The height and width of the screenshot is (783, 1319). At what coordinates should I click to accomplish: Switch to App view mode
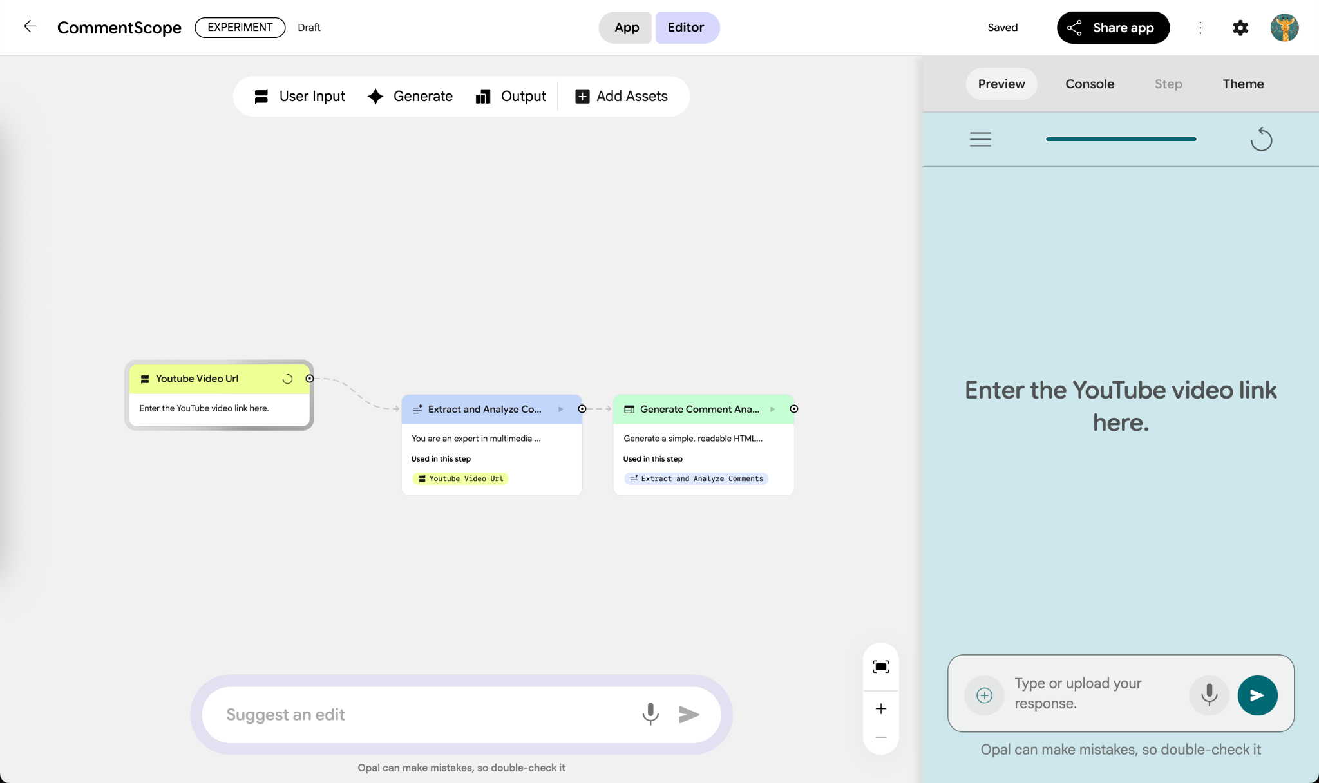click(626, 28)
